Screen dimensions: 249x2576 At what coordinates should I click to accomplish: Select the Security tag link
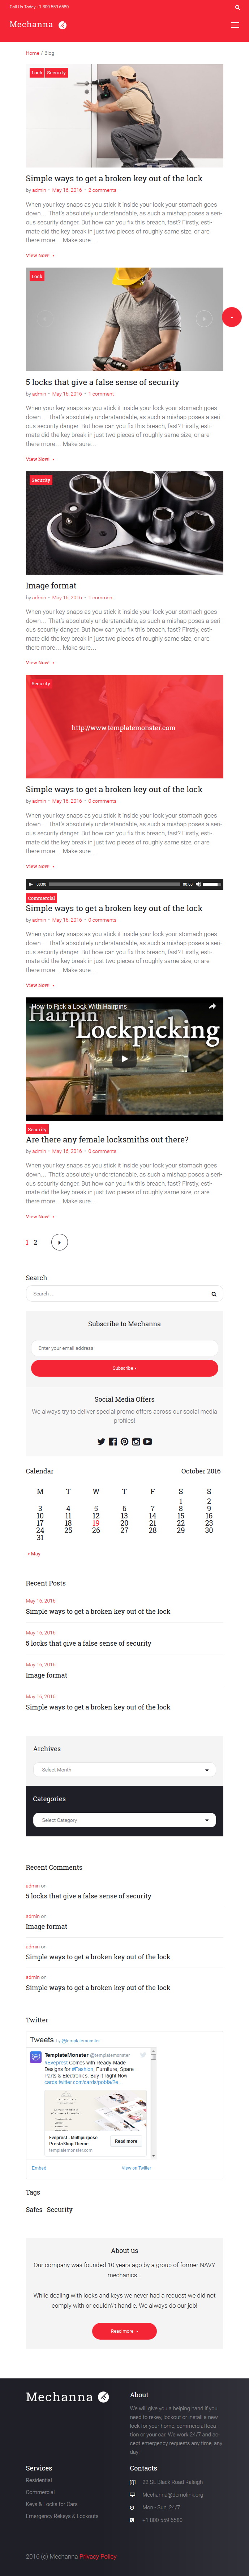coord(60,2210)
